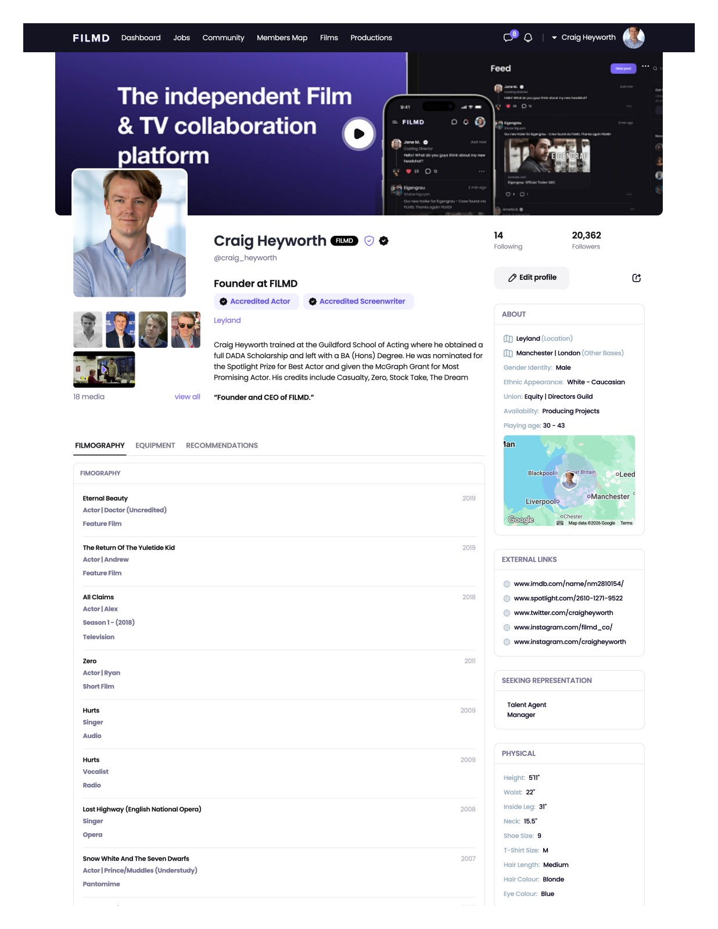Play the banner promo video
Screen dimensions: 718x929
pyautogui.click(x=358, y=134)
